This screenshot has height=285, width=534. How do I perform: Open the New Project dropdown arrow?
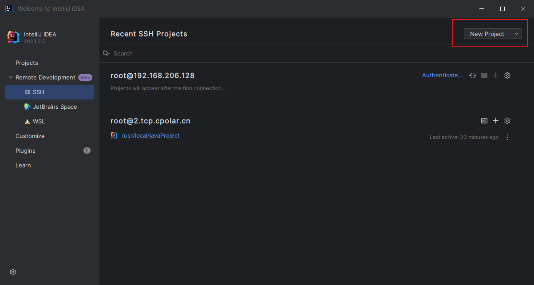tap(517, 34)
